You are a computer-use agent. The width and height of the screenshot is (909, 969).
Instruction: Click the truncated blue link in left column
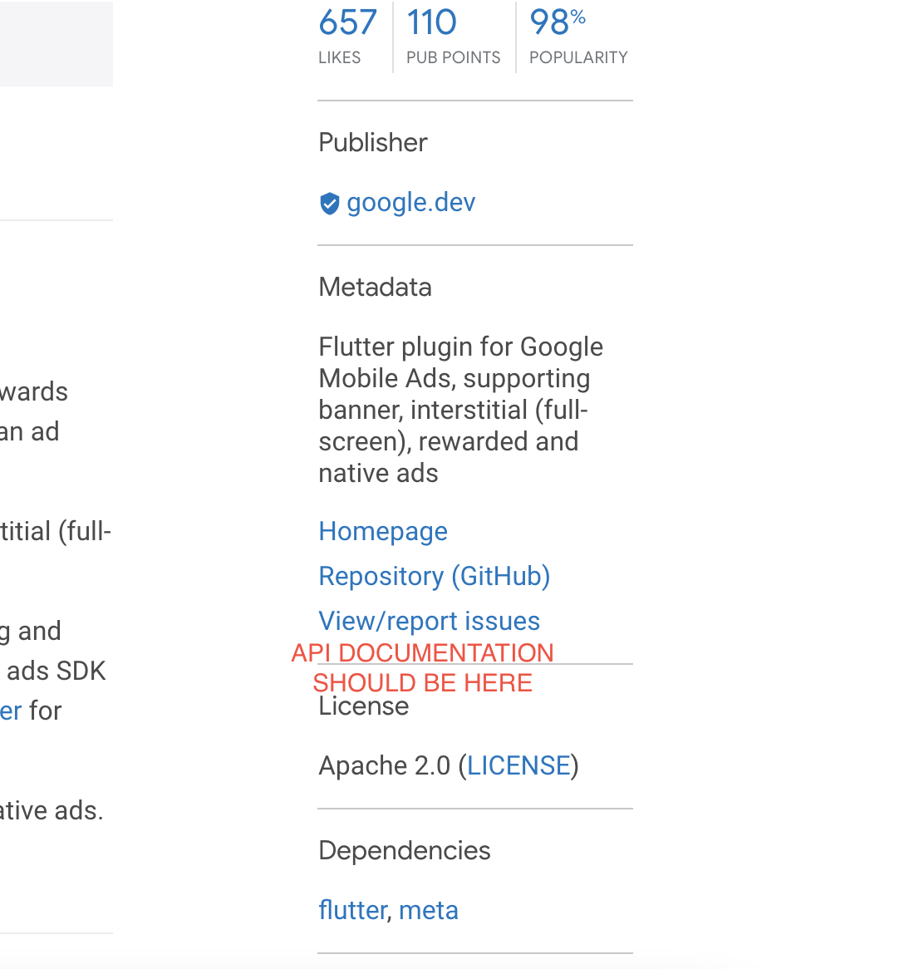(8, 711)
